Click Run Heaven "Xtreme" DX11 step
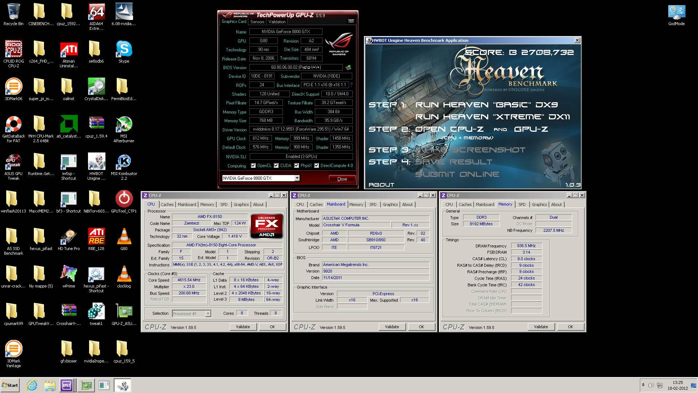Image resolution: width=698 pixels, height=393 pixels. coord(493,117)
